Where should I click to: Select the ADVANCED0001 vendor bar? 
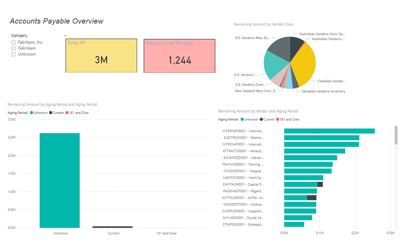click(x=311, y=158)
